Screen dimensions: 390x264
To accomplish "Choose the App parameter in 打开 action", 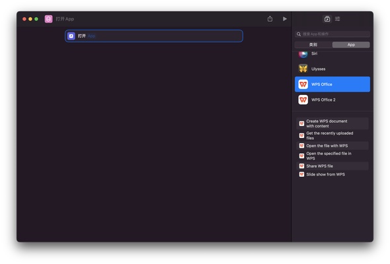I will (91, 36).
